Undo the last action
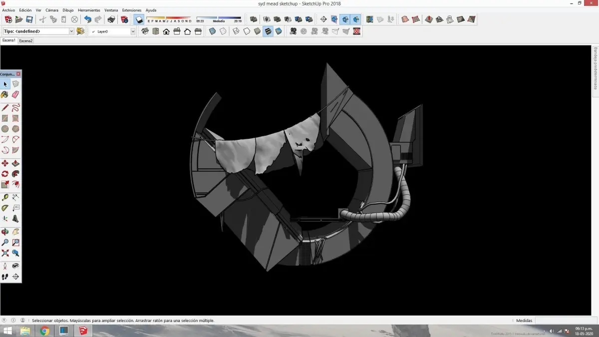599x337 pixels. 88,19
